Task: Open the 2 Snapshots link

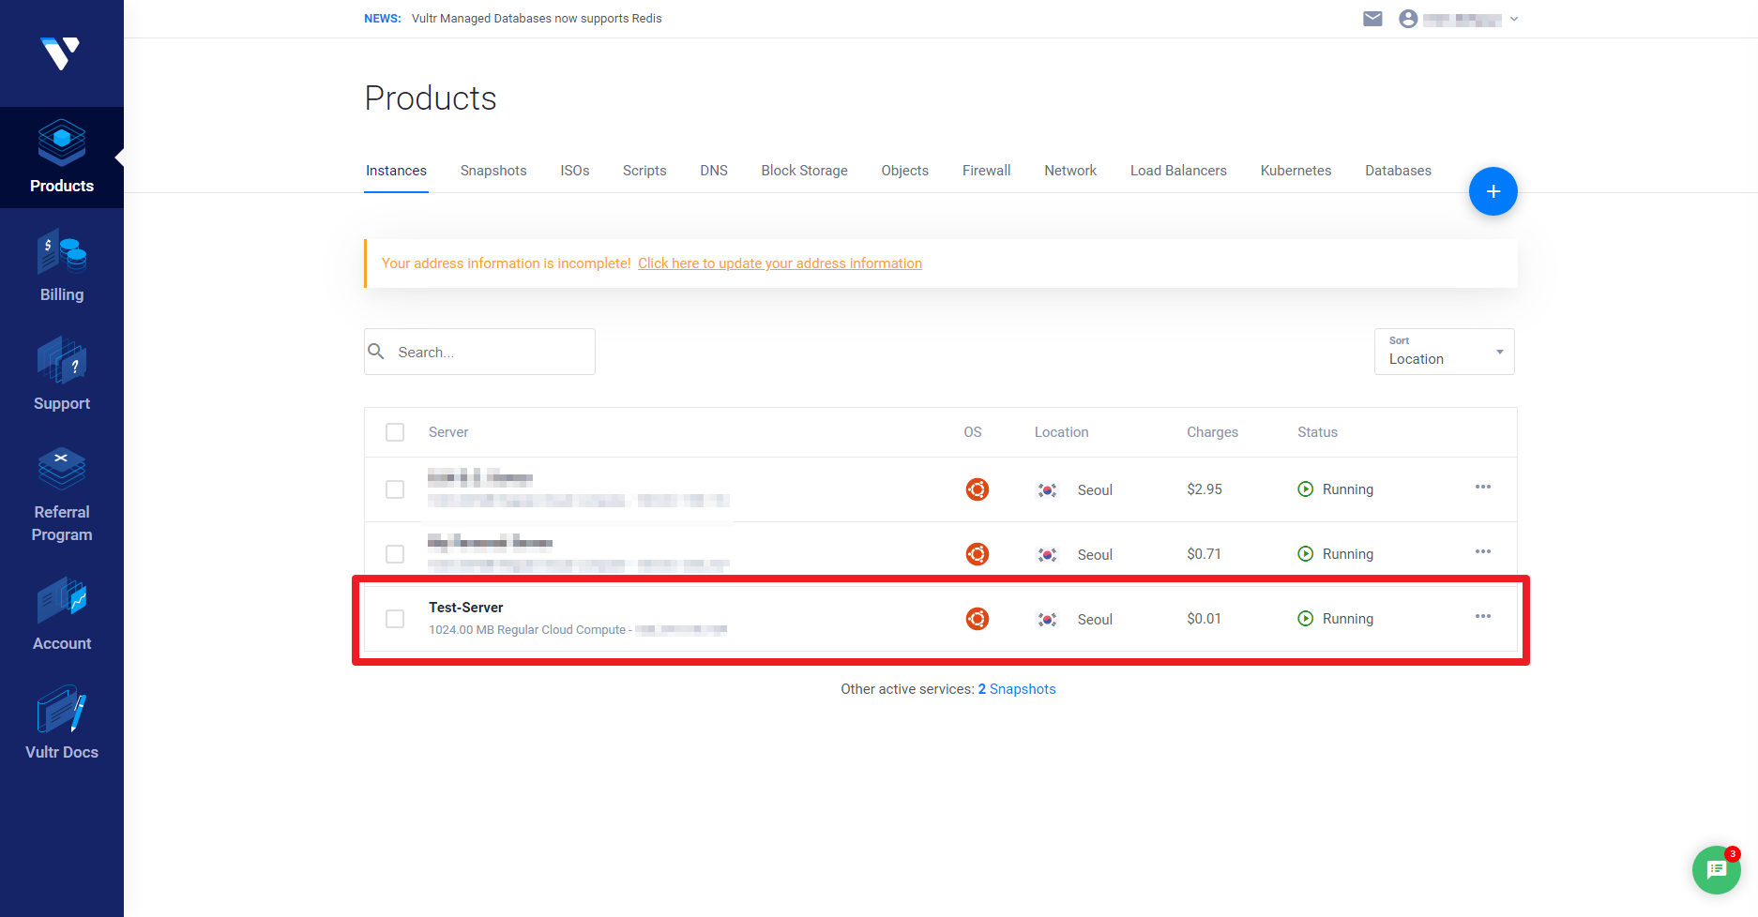Action: [1017, 689]
